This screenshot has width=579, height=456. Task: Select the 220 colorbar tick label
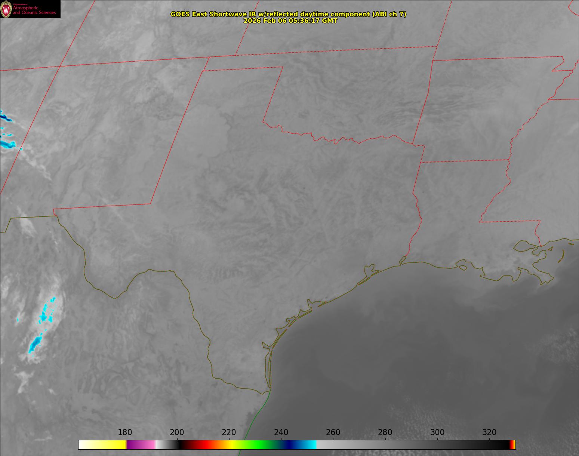[229, 432]
